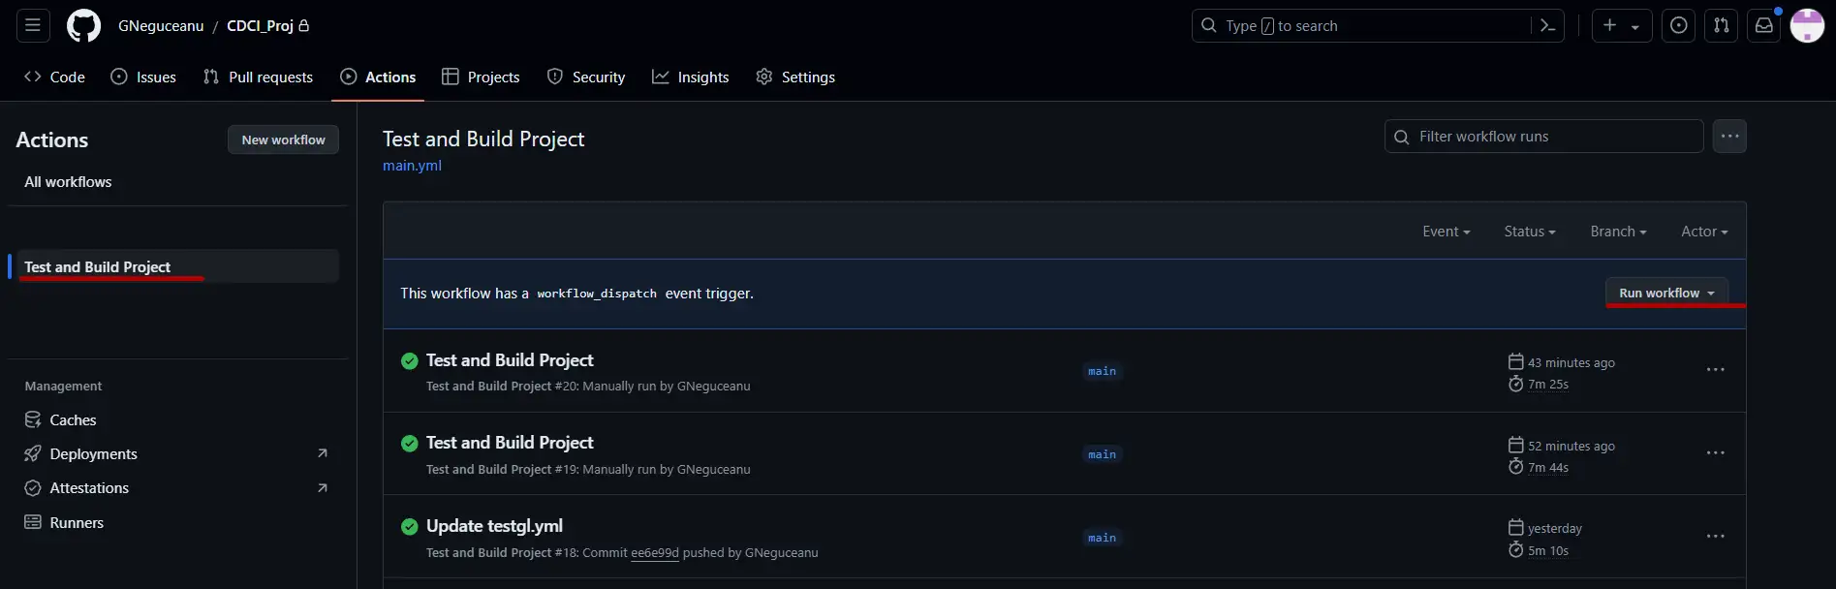Open options for run #20
This screenshot has height=589, width=1836.
[x=1715, y=370]
